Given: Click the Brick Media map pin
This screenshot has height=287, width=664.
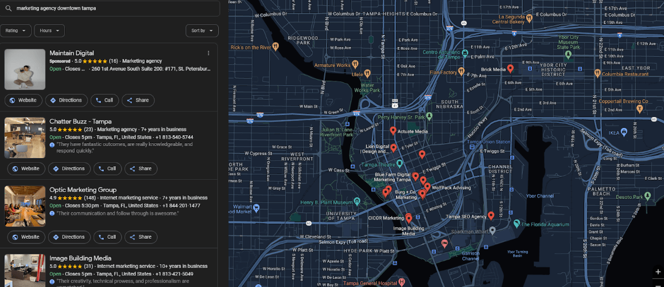Looking at the screenshot, I should 511,69.
